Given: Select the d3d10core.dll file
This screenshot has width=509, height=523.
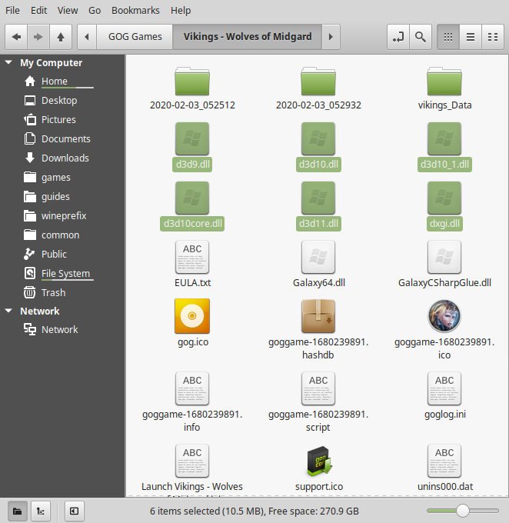Looking at the screenshot, I should (192, 206).
